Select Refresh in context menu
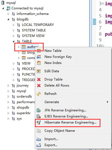Viewport: 112px width, 150px height. point(51,94)
